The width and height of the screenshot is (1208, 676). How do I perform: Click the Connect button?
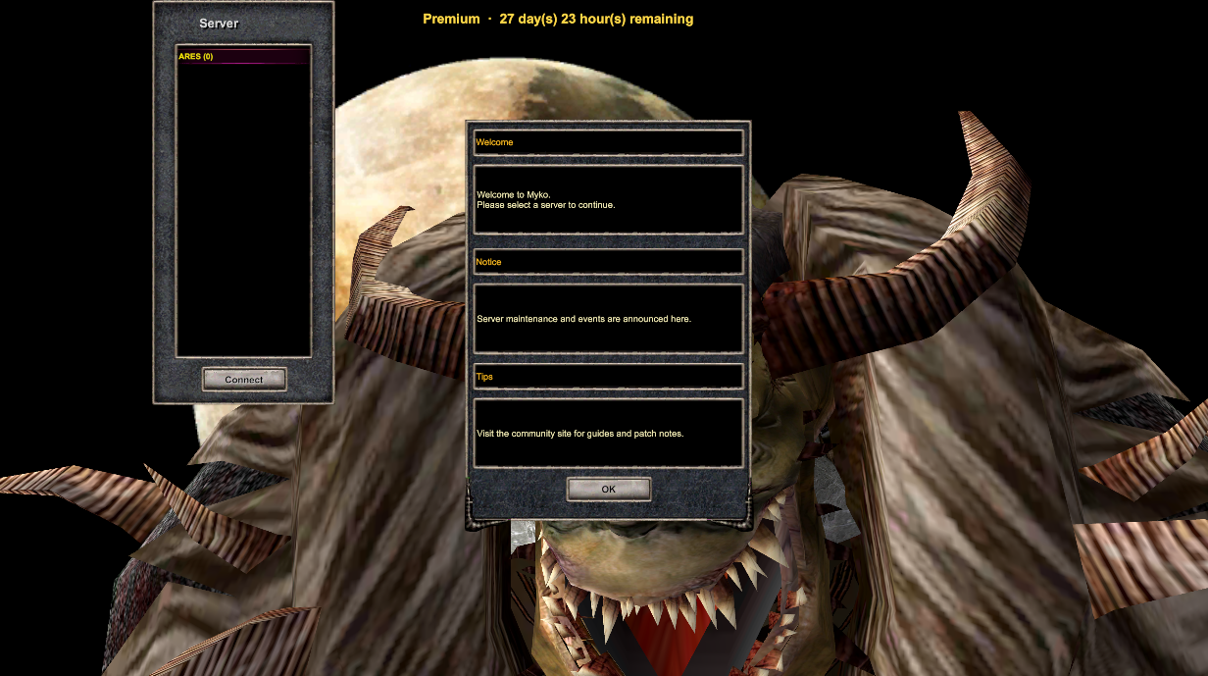coord(244,380)
